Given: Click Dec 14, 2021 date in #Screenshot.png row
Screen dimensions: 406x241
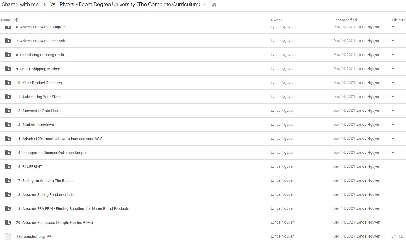Looking at the screenshot, I should click(x=344, y=236).
